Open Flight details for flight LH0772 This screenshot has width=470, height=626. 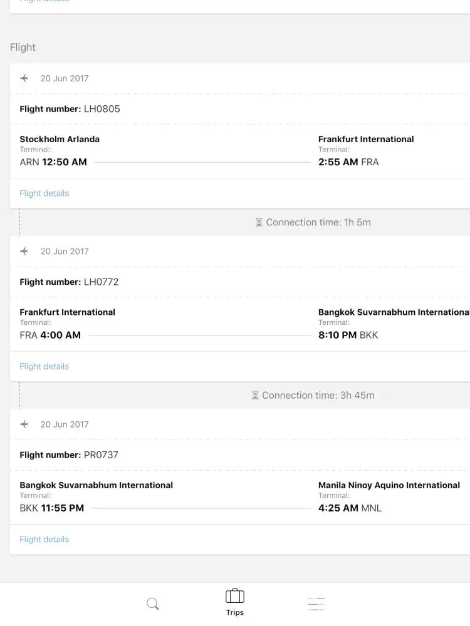44,366
